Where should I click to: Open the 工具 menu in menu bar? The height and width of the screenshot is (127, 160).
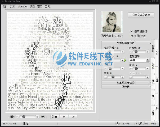point(47,7)
